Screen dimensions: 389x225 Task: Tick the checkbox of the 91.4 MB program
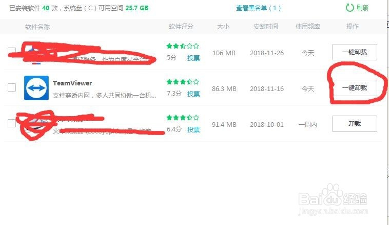pyautogui.click(x=12, y=123)
